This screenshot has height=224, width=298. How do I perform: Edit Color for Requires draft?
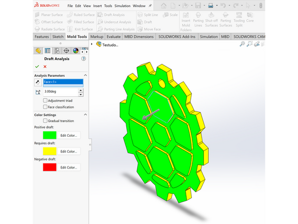point(69,151)
